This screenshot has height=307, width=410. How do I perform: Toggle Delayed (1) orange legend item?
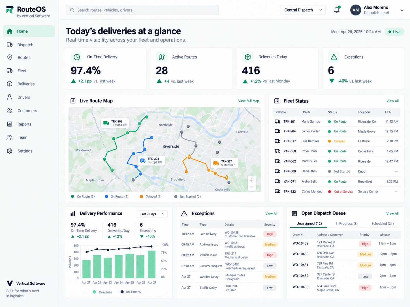pyautogui.click(x=151, y=196)
